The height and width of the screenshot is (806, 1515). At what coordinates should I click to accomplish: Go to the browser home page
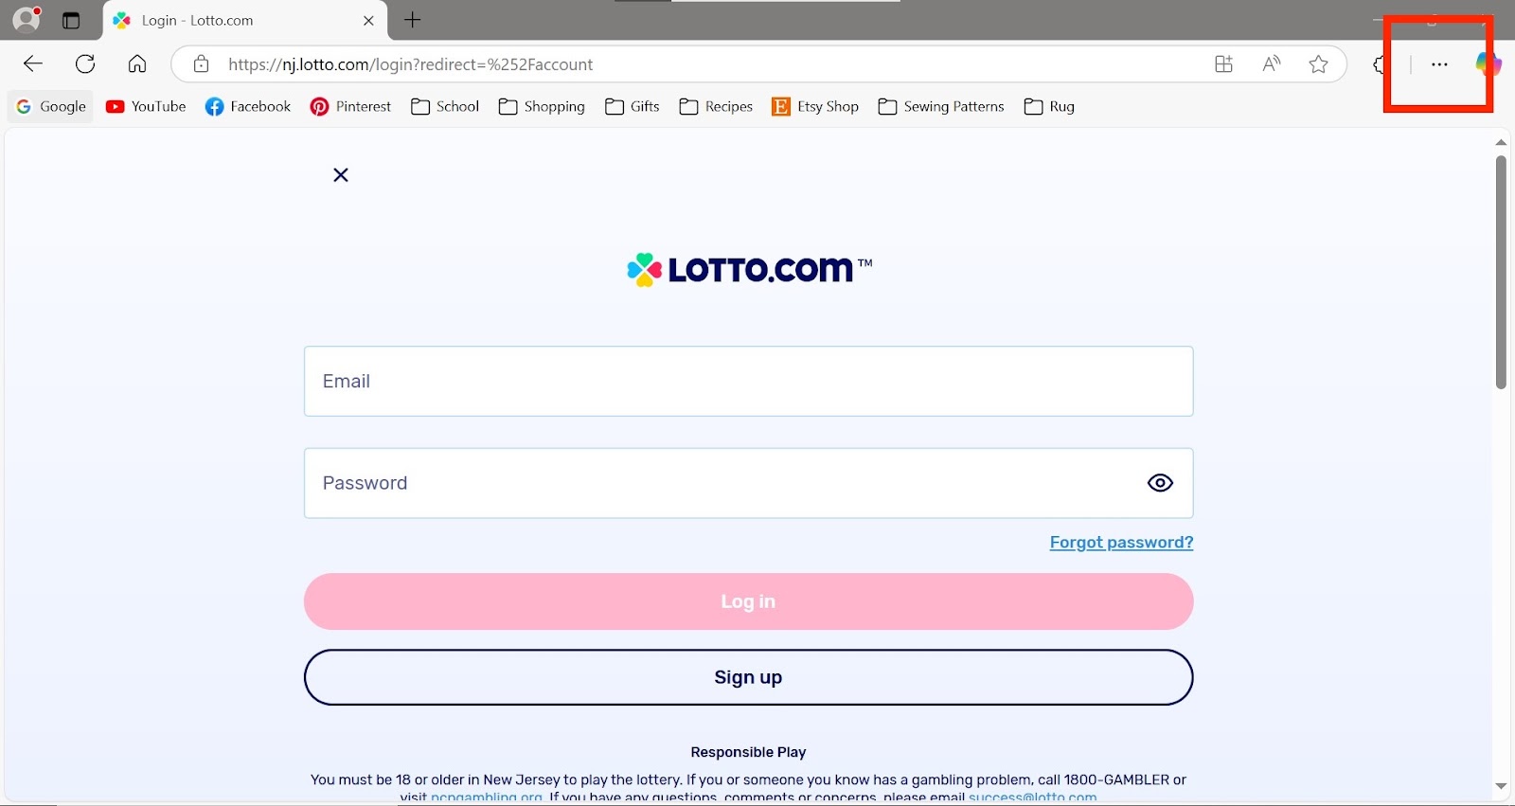137,64
